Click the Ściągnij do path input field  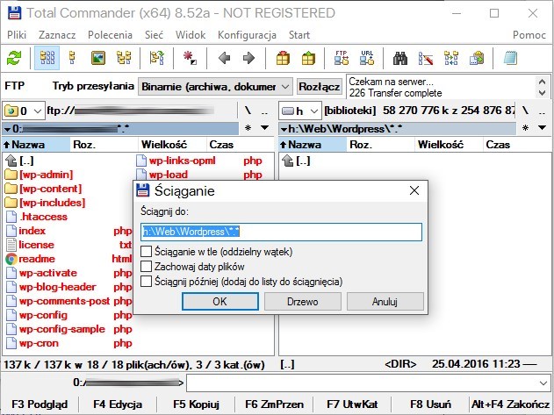(x=281, y=232)
